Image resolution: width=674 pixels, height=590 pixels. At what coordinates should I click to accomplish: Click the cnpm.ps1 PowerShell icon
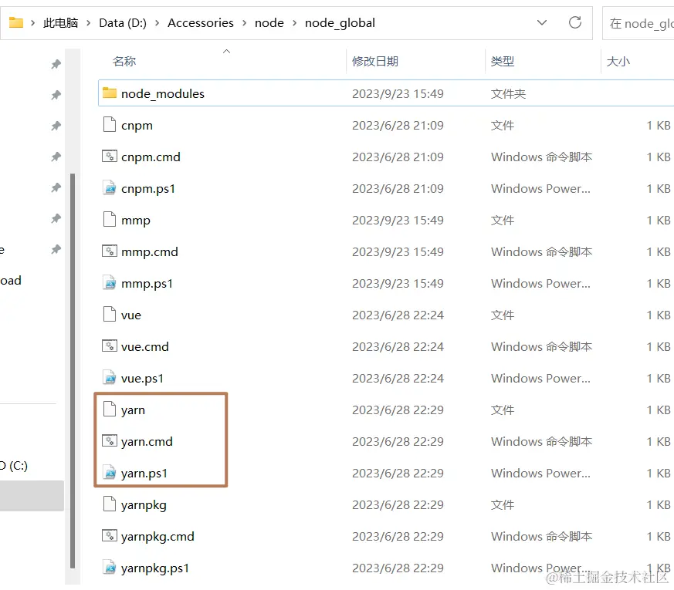110,188
